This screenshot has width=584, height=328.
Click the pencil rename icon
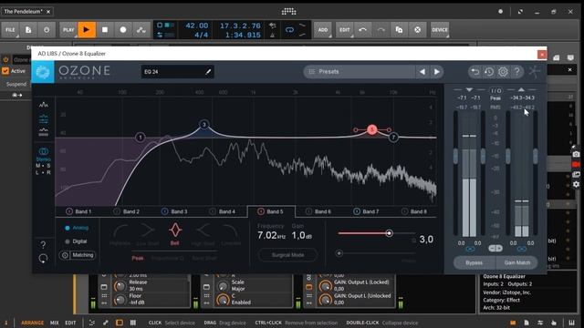pos(208,72)
